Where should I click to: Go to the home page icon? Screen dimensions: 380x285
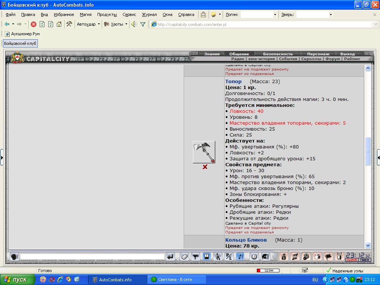59,24
